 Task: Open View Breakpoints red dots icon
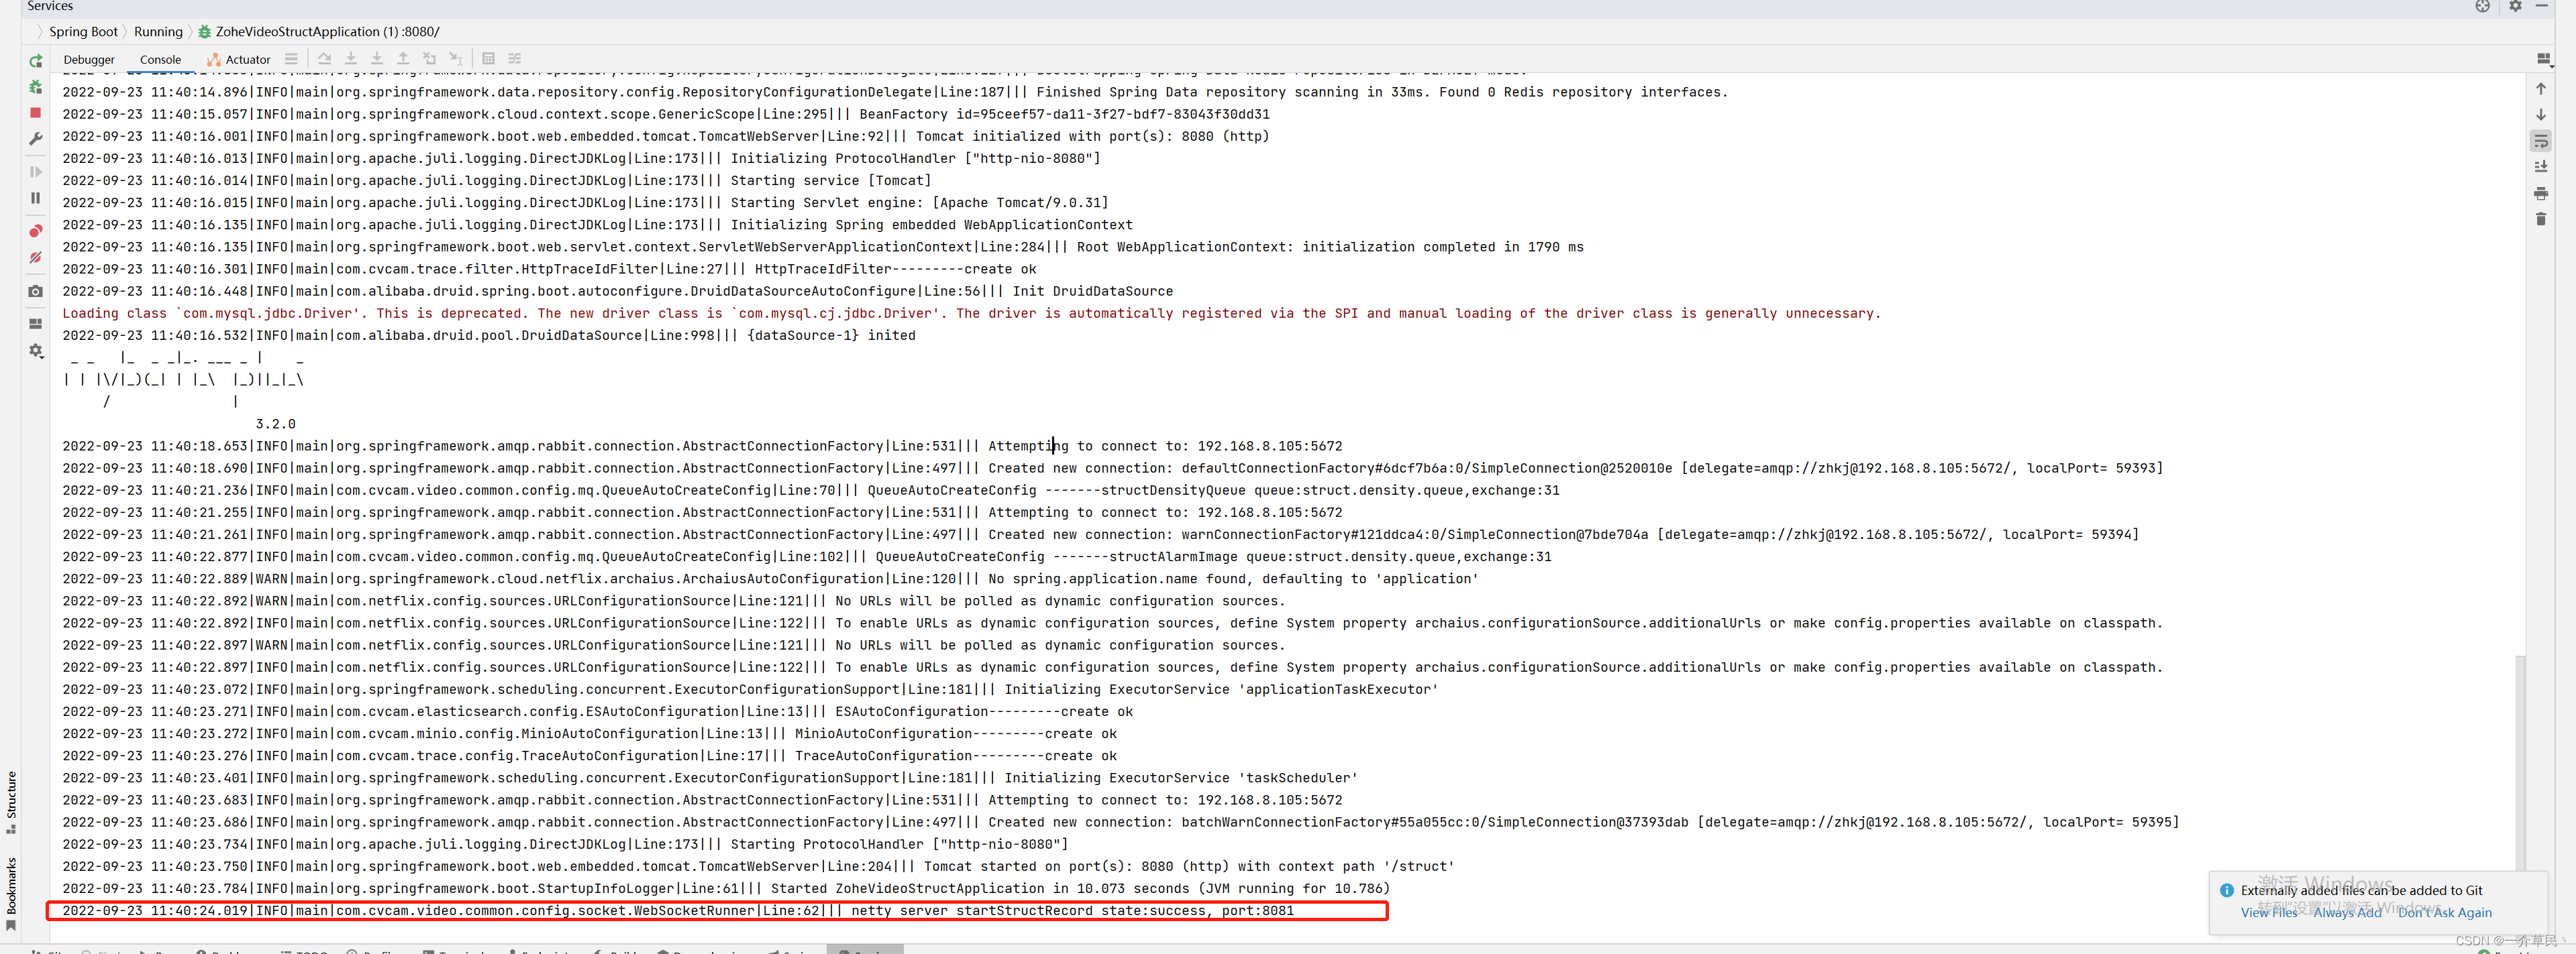click(x=36, y=231)
